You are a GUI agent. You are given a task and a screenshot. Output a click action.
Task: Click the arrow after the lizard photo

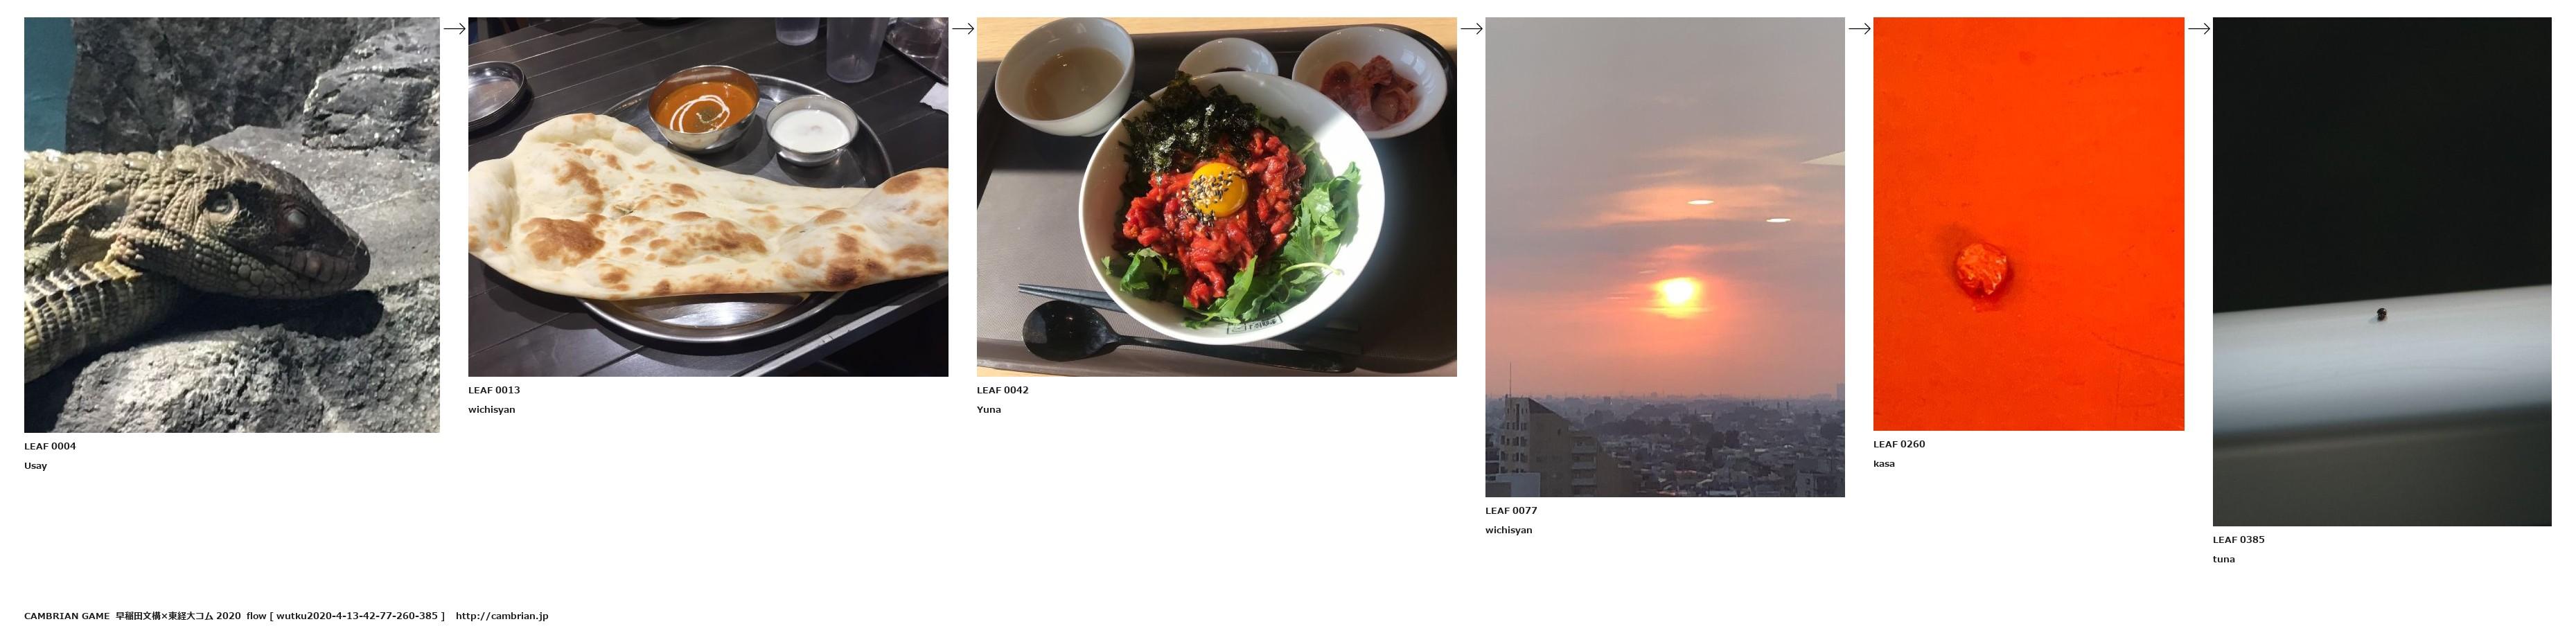coord(454,29)
